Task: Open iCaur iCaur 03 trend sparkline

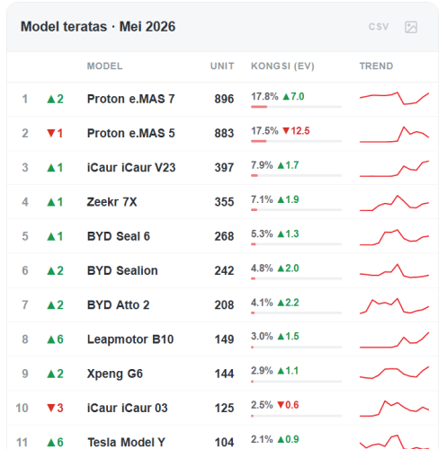Action: coord(394,409)
